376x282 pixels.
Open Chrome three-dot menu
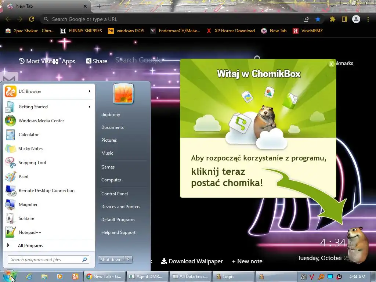coord(368,19)
